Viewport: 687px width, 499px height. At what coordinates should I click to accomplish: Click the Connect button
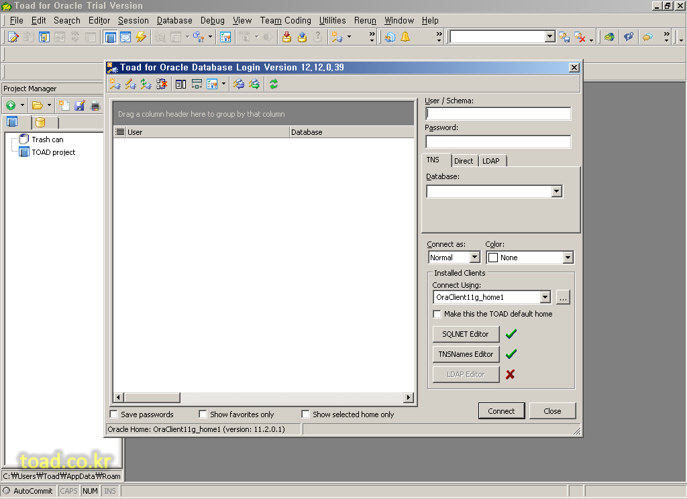501,411
